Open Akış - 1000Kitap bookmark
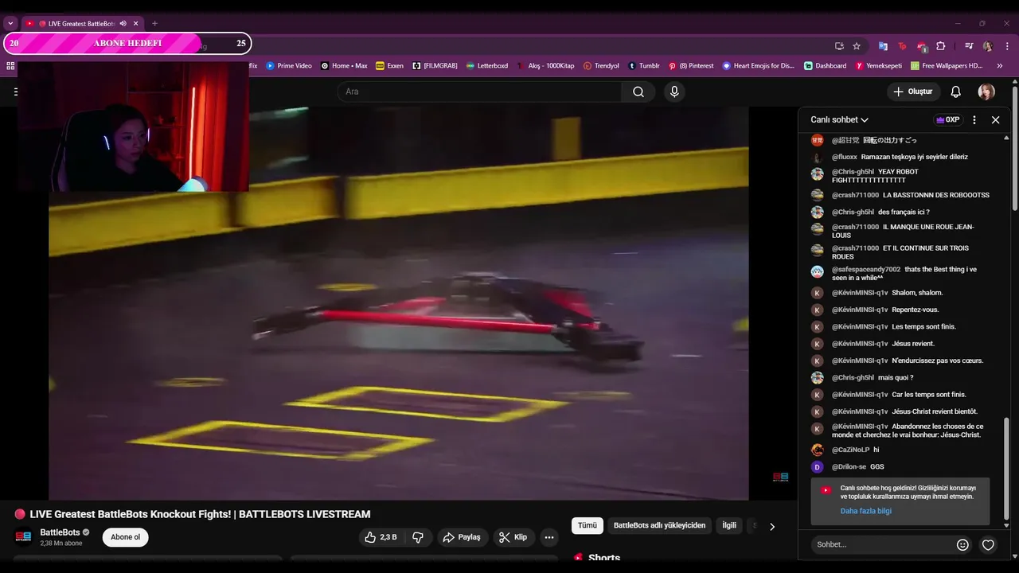Screen dimensions: 1019x573 pos(545,66)
